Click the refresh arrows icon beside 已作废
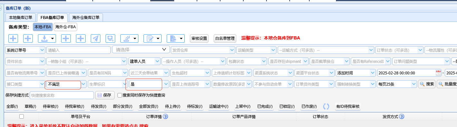The height and width of the screenshot is (127, 457). (x=326, y=106)
